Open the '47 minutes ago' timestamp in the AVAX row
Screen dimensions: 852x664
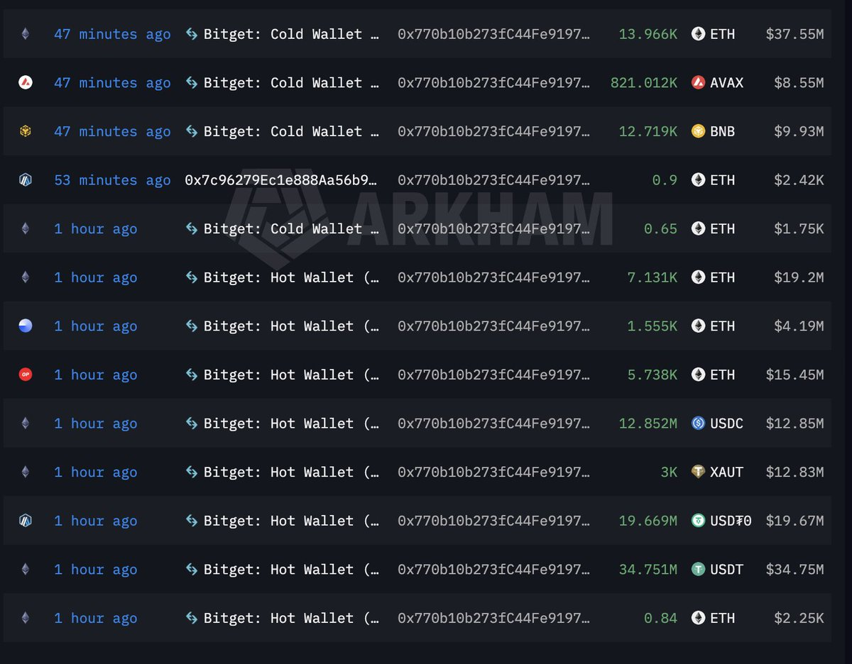tap(112, 83)
